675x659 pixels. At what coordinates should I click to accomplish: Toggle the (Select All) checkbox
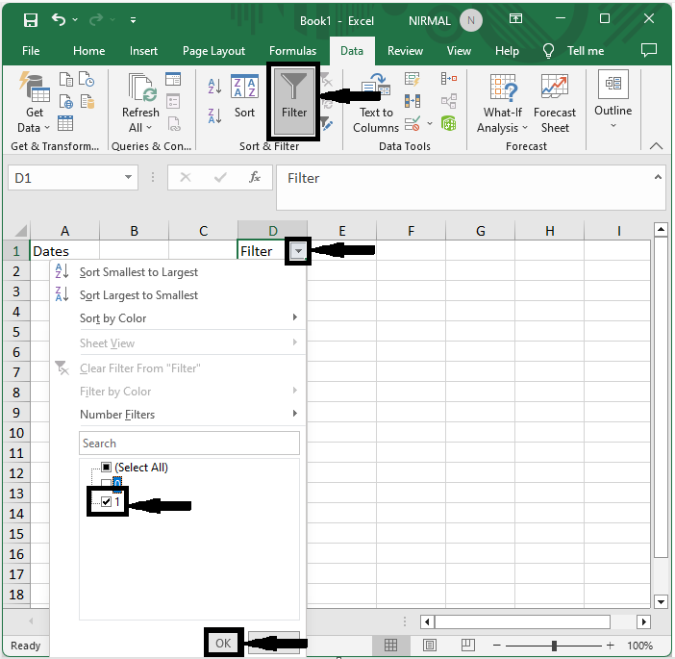107,468
